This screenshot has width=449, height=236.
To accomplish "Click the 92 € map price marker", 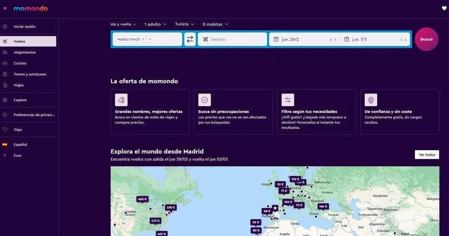I will coord(256,222).
